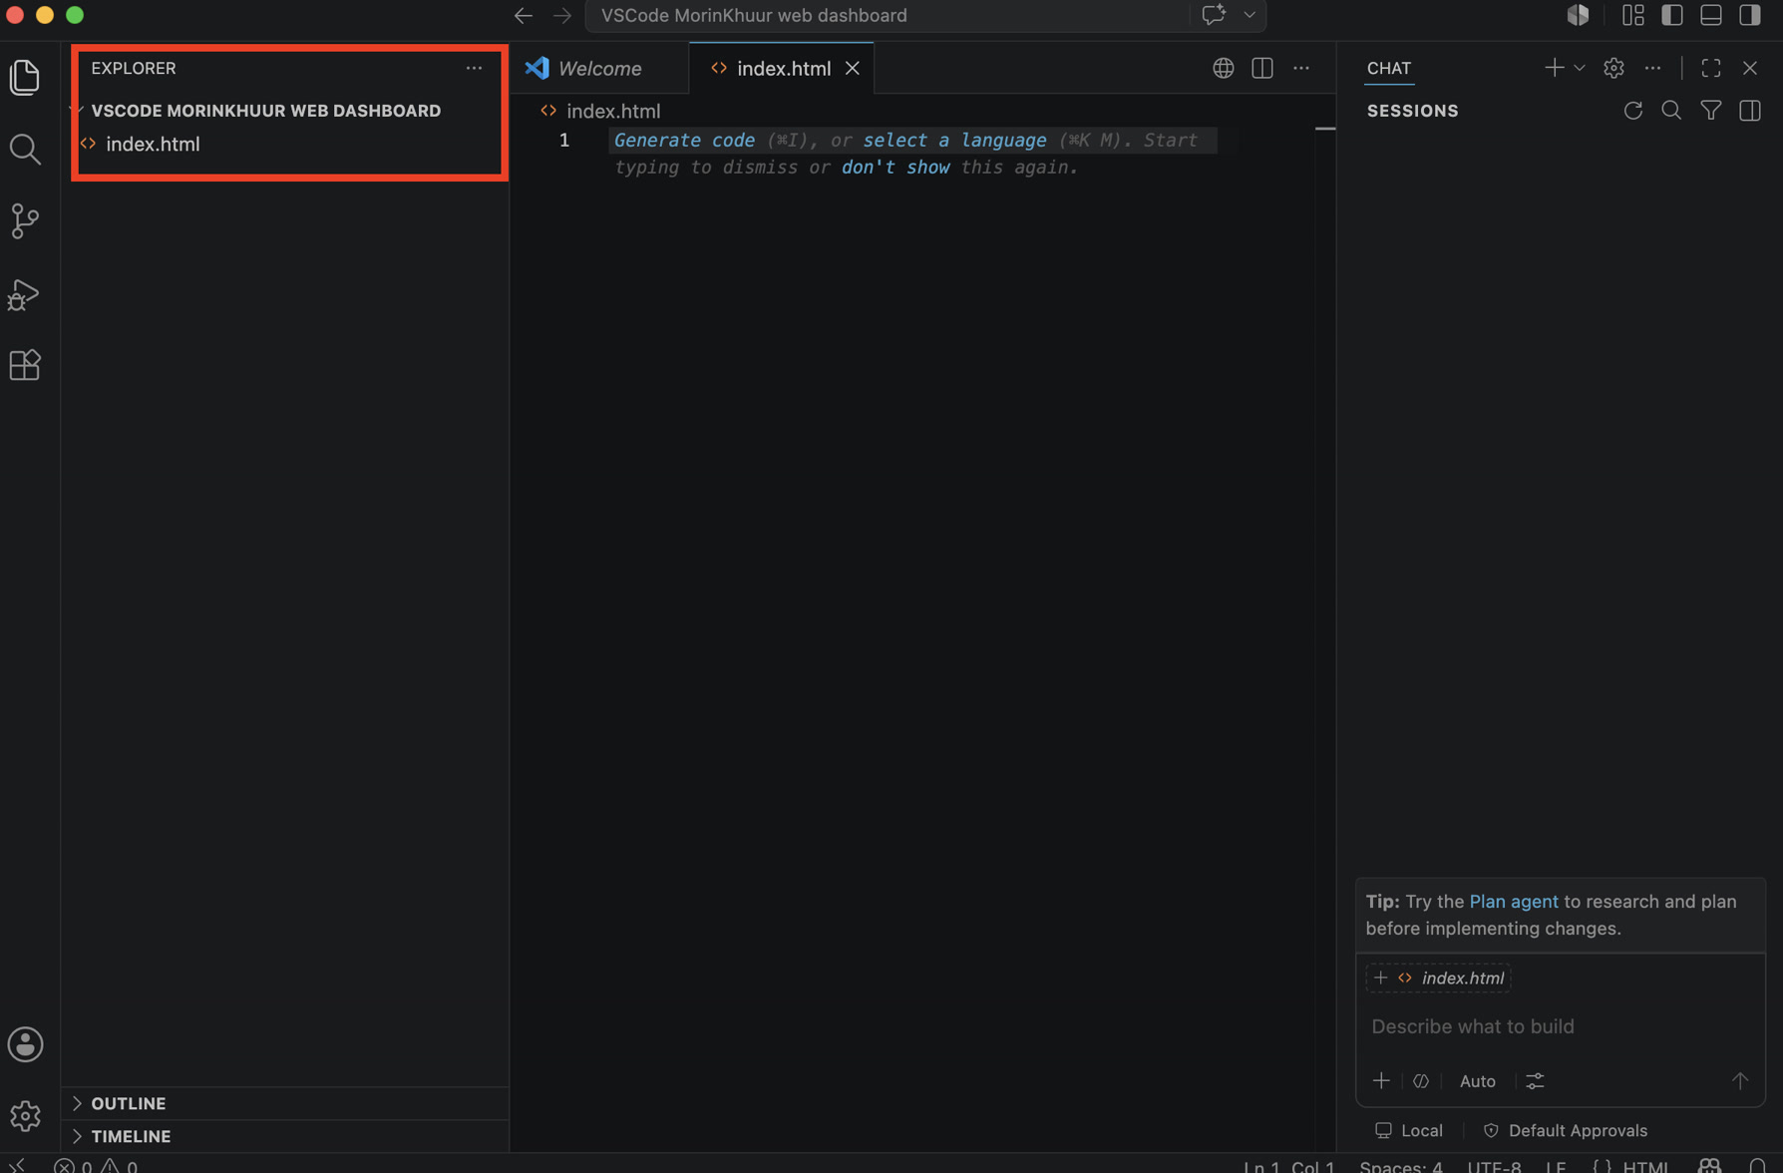Screen dimensions: 1783x1173
Task: Open the Local session target picker
Action: 1408,1130
